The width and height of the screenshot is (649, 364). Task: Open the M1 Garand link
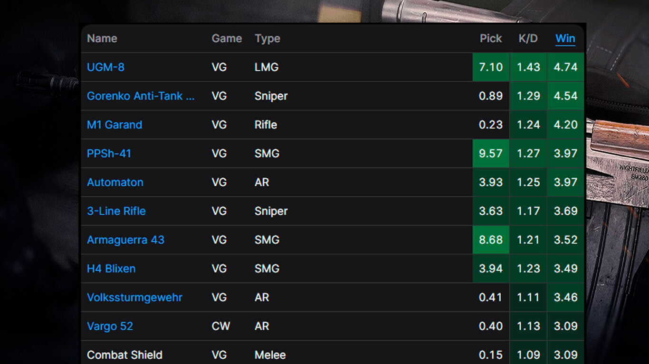tap(115, 125)
